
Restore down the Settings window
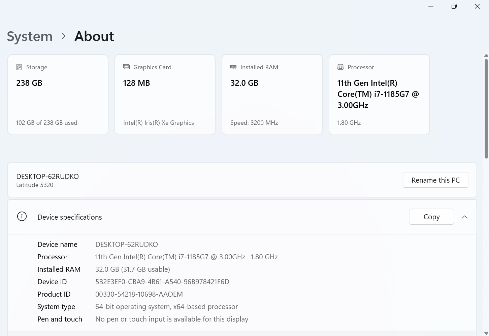pyautogui.click(x=454, y=6)
